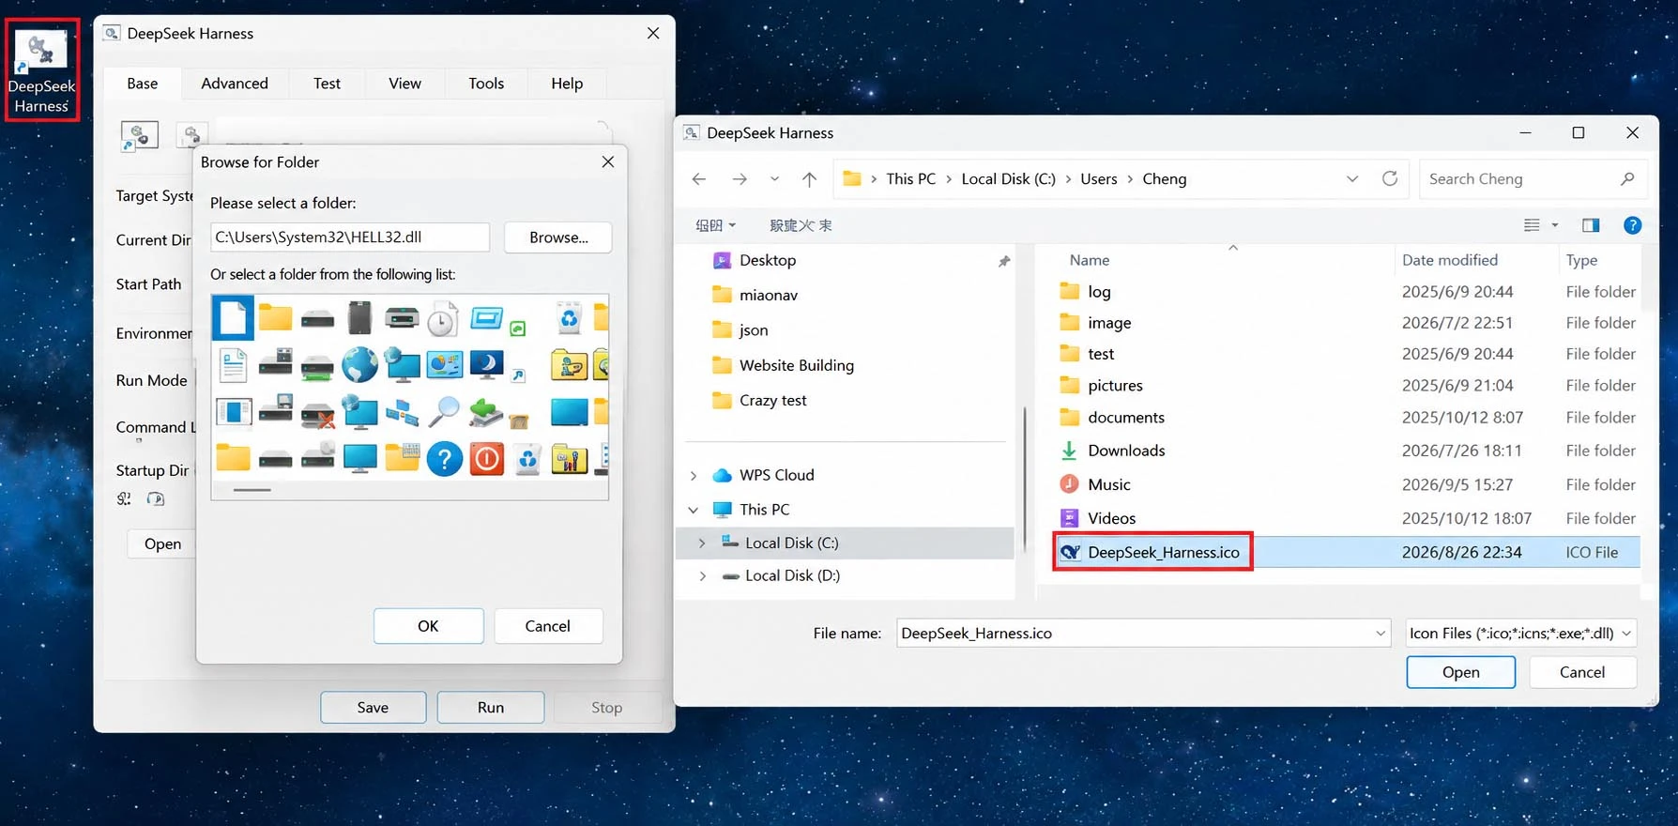This screenshot has height=826, width=1678.
Task: Choose the printer icon in the icon list
Action: (402, 318)
